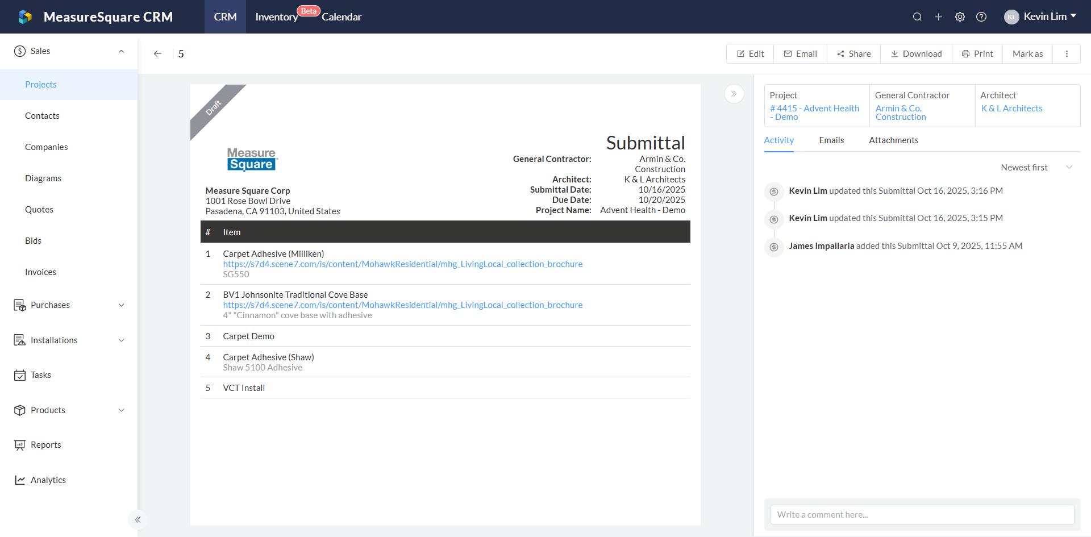Viewport: 1091px width, 537px height.
Task: Open Armin & Co. Construction contractor link
Action: [x=901, y=113]
